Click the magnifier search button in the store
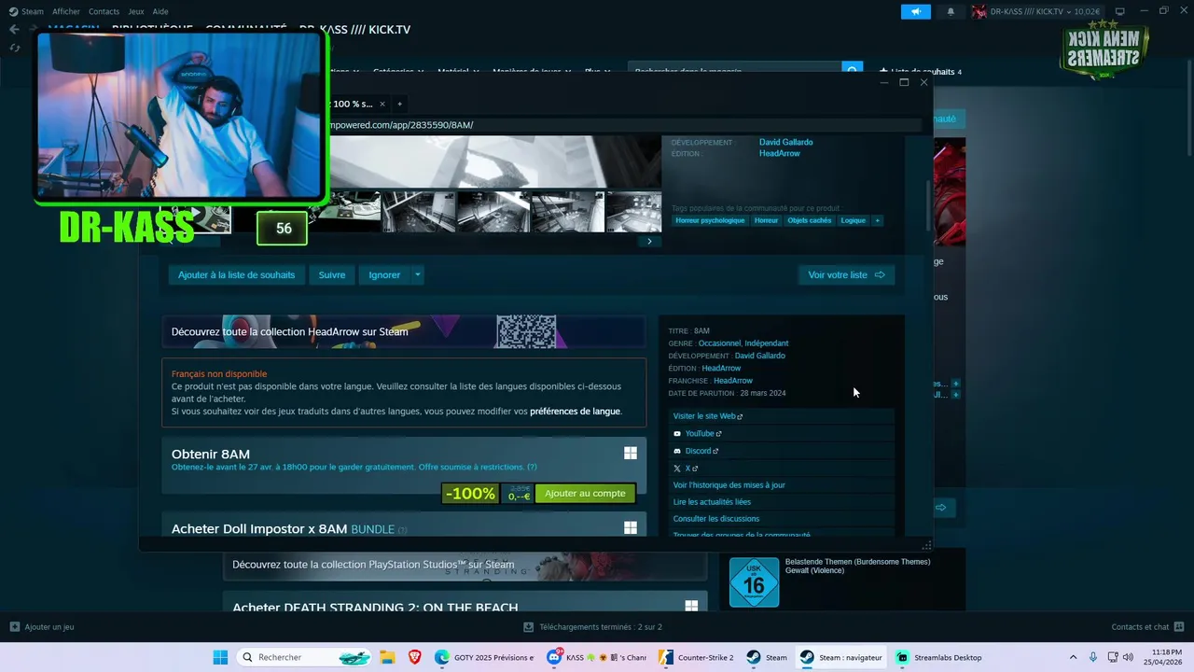This screenshot has height=672, width=1194. coord(852,71)
